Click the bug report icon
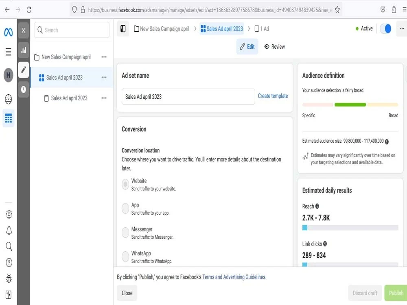The width and height of the screenshot is (407, 305). (9, 279)
